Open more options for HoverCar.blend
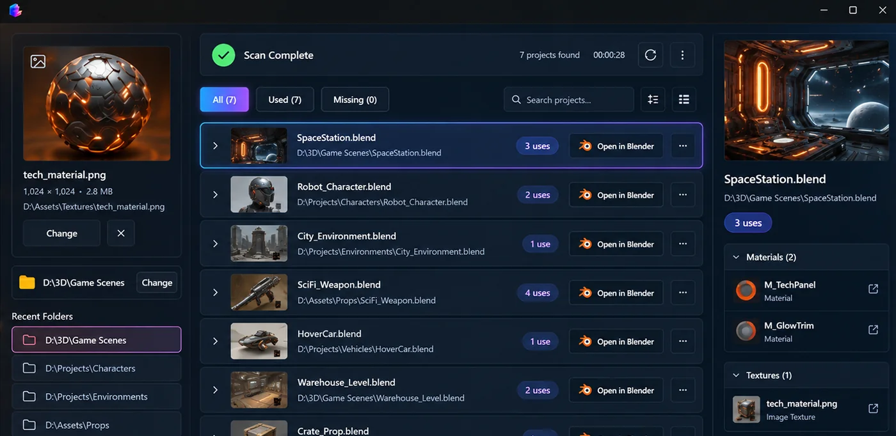 pyautogui.click(x=683, y=341)
